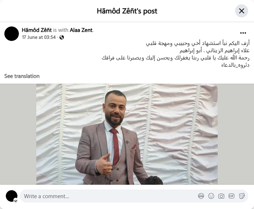Open Hãmôd Zêñt's profile name link
The width and height of the screenshot is (254, 209).
pos(37,30)
